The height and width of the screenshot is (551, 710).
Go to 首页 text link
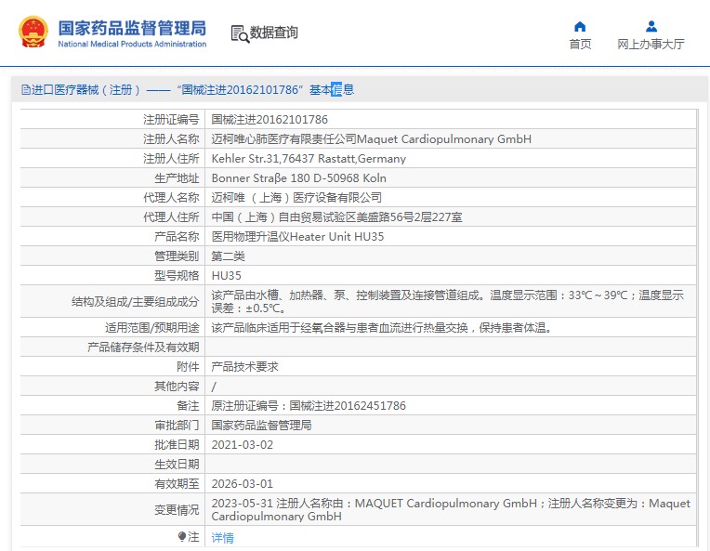click(580, 44)
